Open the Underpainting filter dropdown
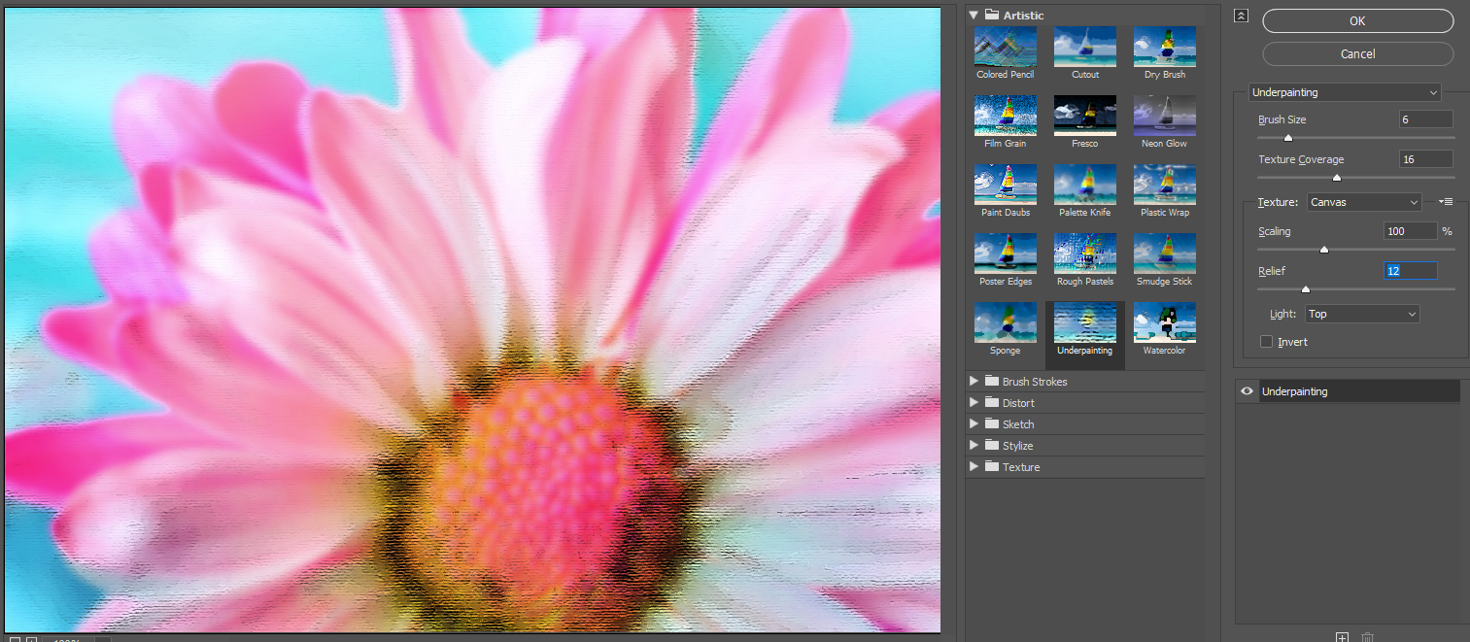 click(x=1345, y=92)
